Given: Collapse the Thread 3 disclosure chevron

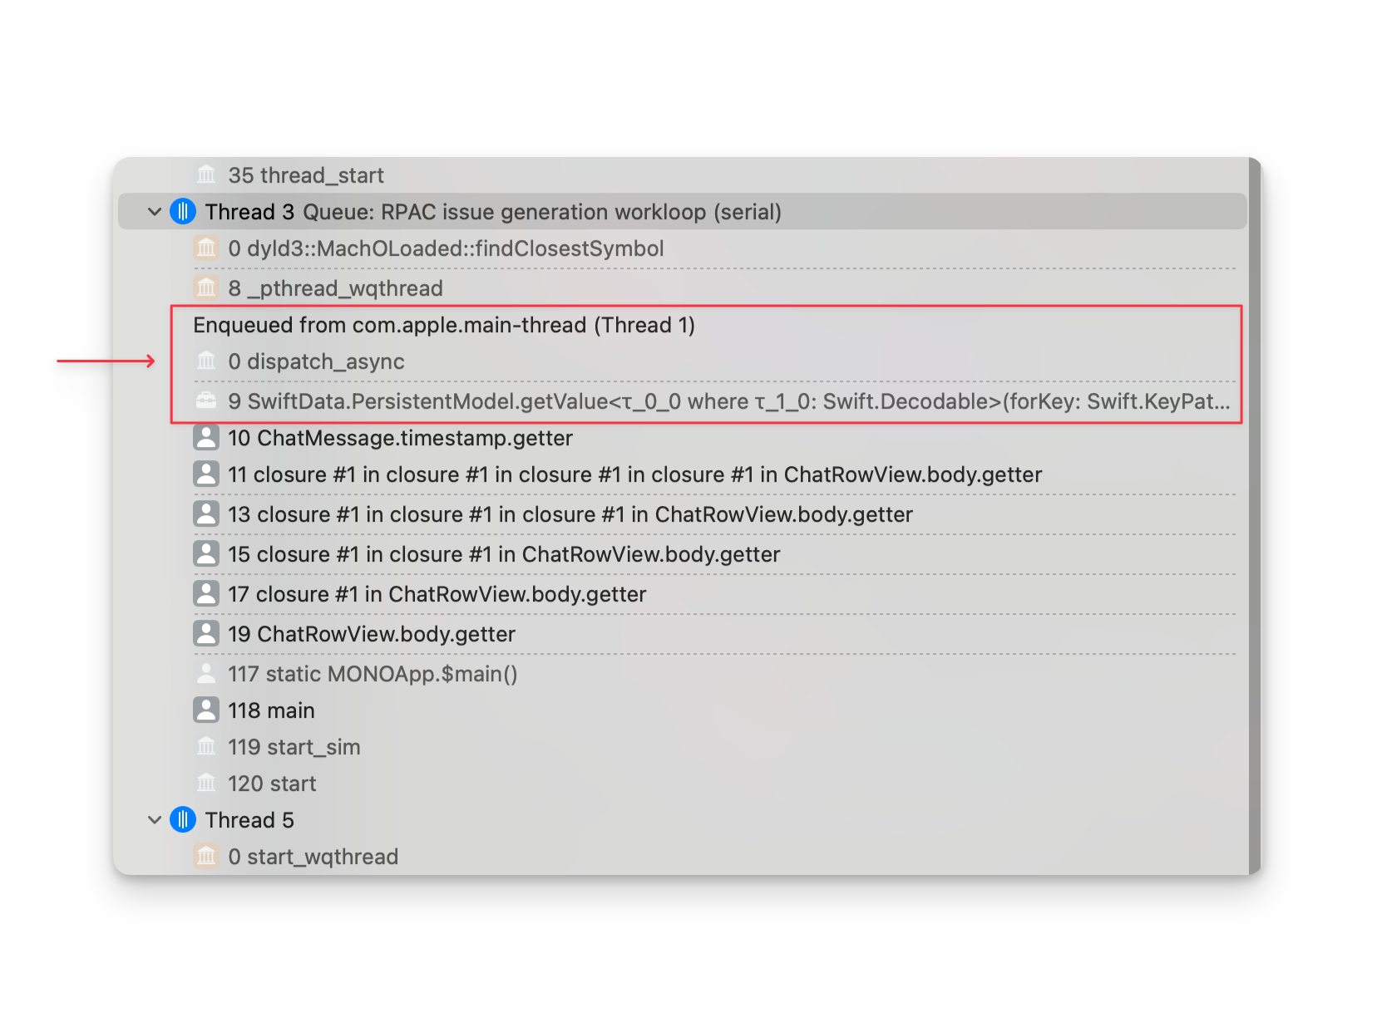Looking at the screenshot, I should click(x=155, y=212).
